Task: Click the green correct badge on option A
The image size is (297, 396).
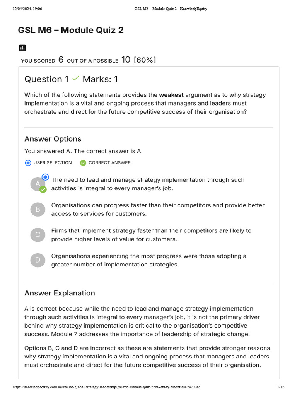Action: point(43,189)
